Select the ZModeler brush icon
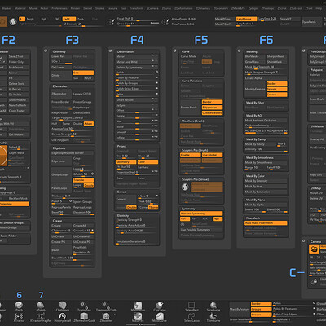326x326 pixels. point(106,317)
